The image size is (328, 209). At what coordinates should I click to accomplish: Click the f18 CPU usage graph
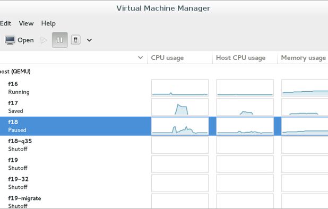(180, 126)
